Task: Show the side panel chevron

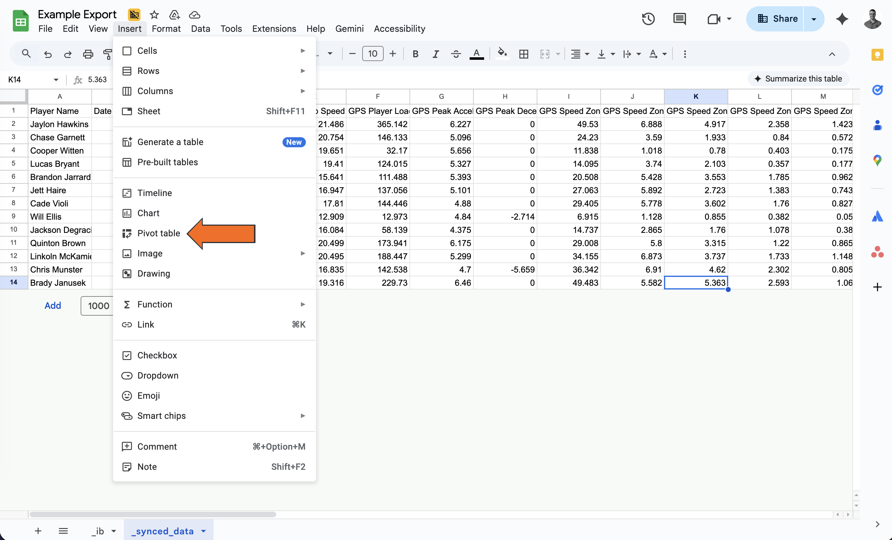Action: (877, 524)
